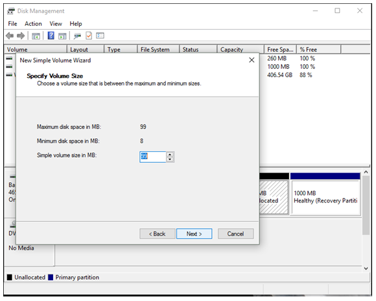Viewport: 376px width, 301px height.
Task: Sort by the Status column header
Action: (x=198, y=49)
